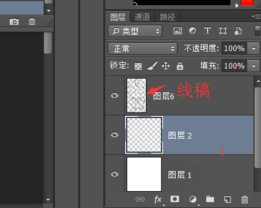This screenshot has width=261, height=208.
Task: Click the lock position move icon
Action: 166,66
